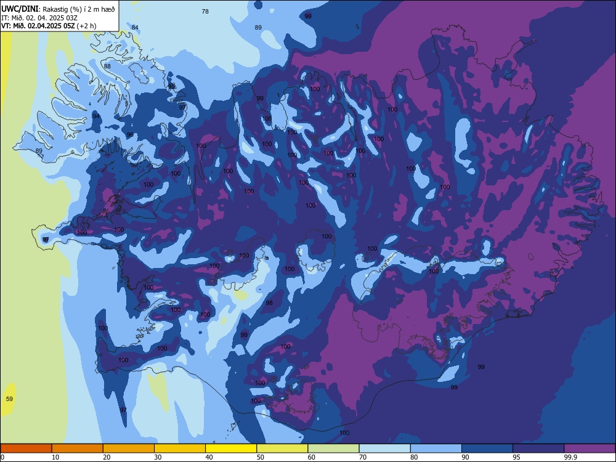Click the legend tick label 30
The image size is (616, 462).
pyautogui.click(x=158, y=457)
